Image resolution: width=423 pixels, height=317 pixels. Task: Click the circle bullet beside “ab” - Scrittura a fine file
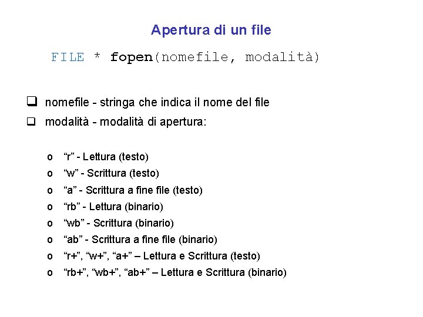pos(51,240)
